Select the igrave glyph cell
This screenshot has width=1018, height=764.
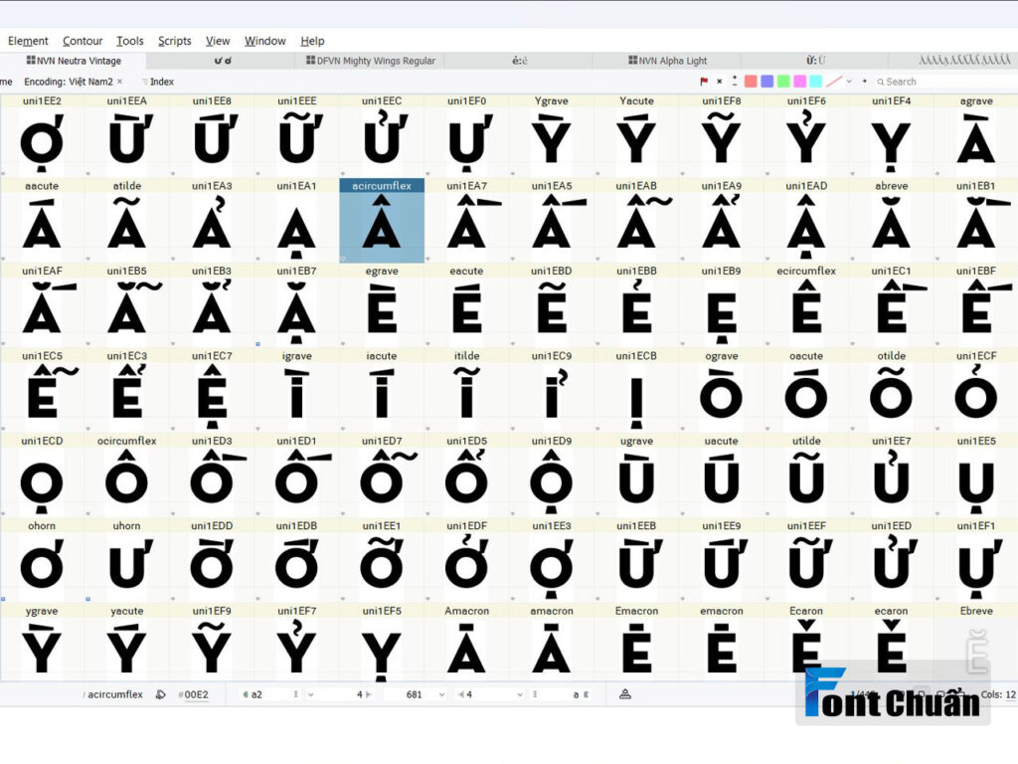[x=296, y=390]
